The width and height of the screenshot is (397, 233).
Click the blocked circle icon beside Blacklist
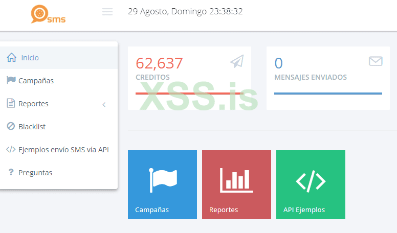[11, 126]
